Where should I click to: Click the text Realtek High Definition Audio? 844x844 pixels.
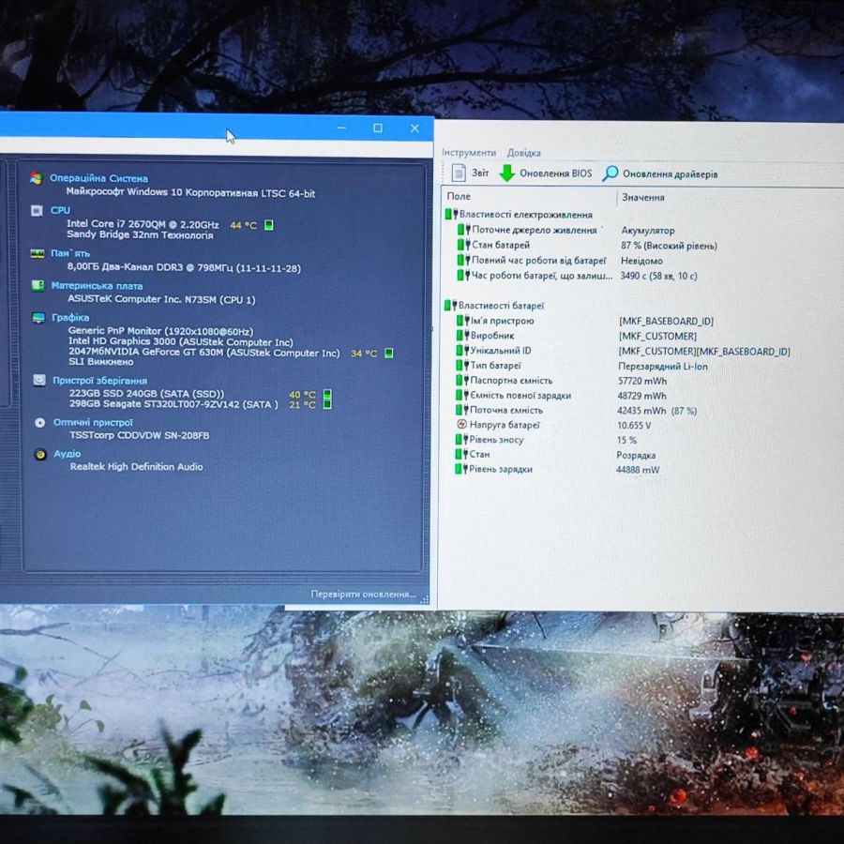(x=136, y=467)
